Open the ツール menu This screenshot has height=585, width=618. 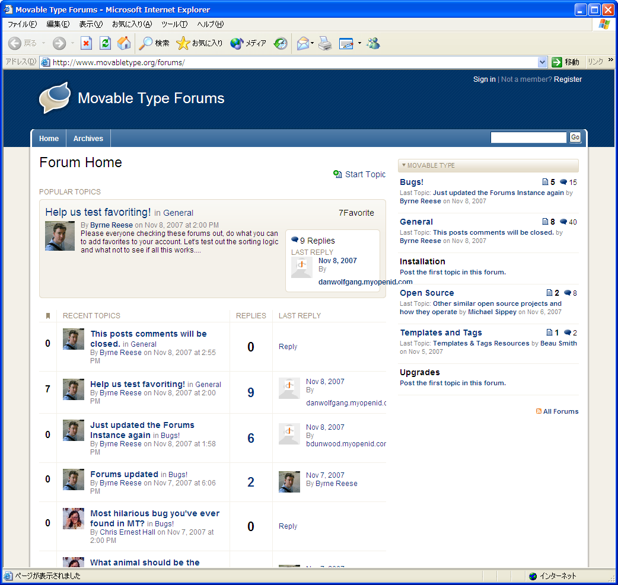click(x=174, y=24)
